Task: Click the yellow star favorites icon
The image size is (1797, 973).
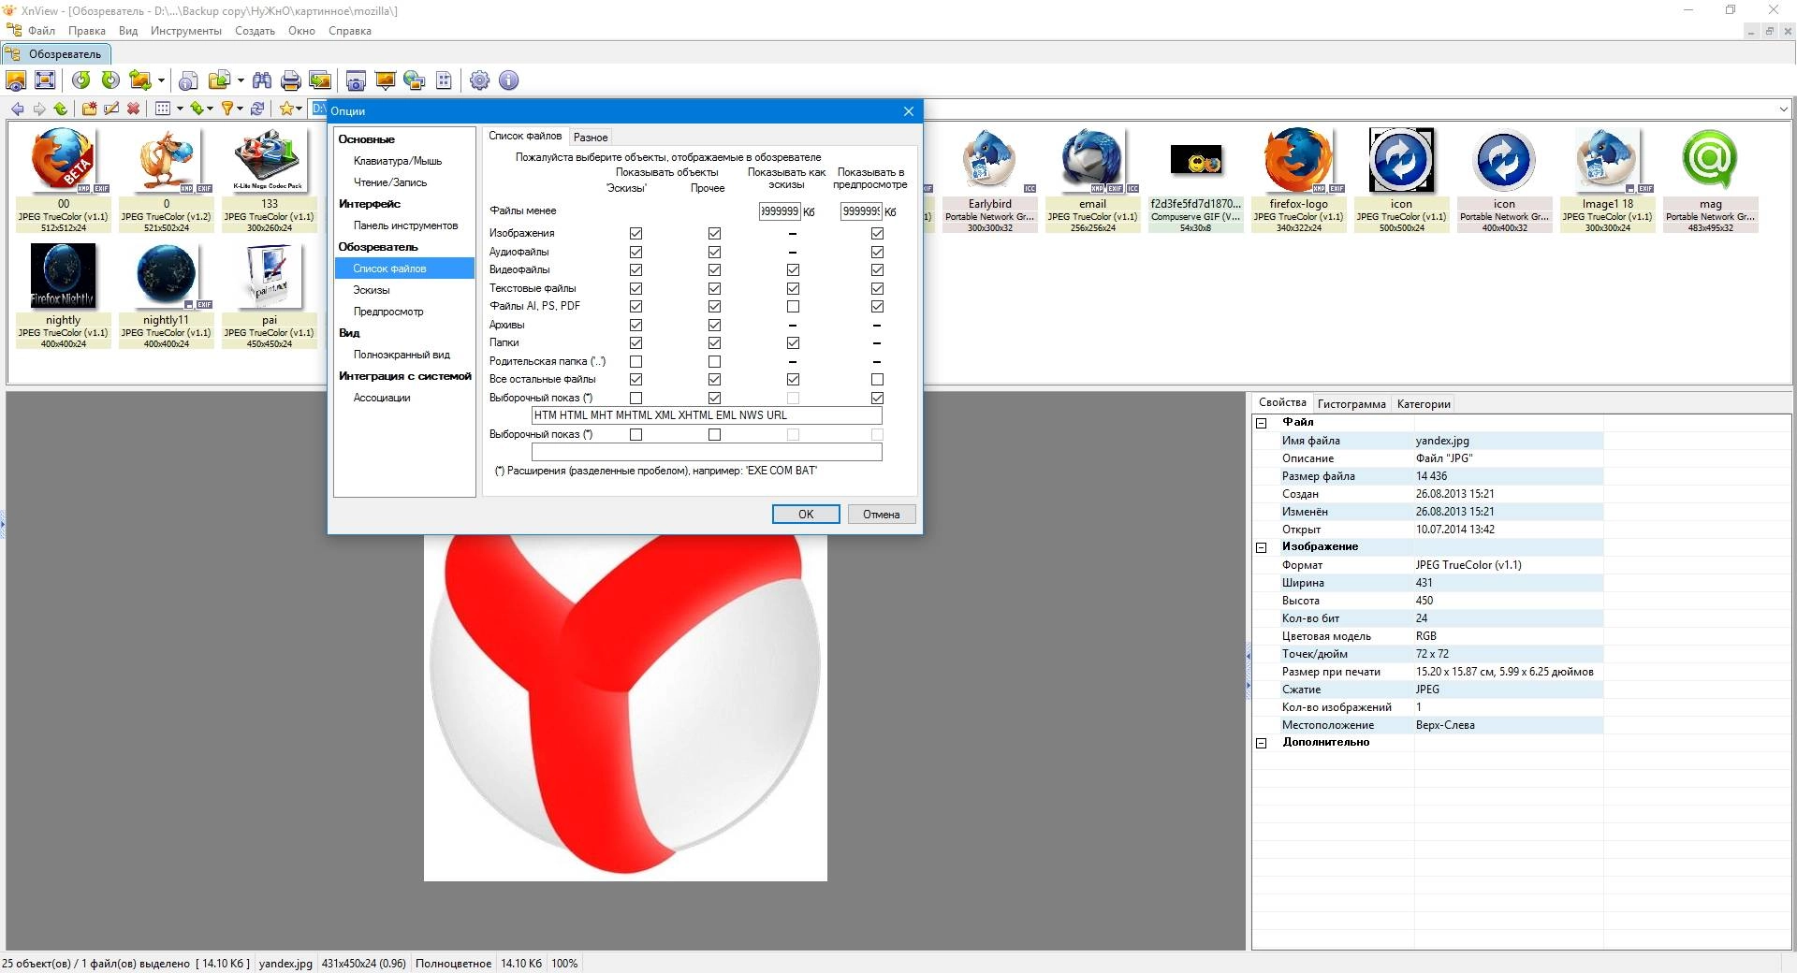Action: point(286,109)
